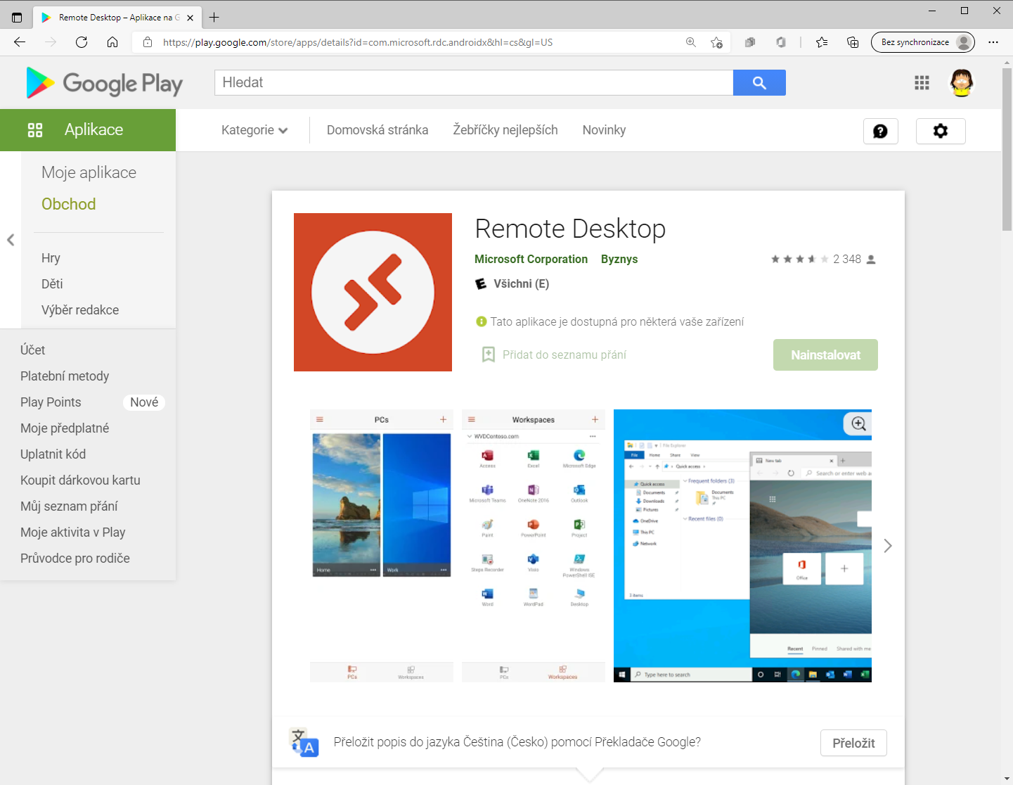
Task: Open Můj seznam přání
Action: pyautogui.click(x=69, y=506)
